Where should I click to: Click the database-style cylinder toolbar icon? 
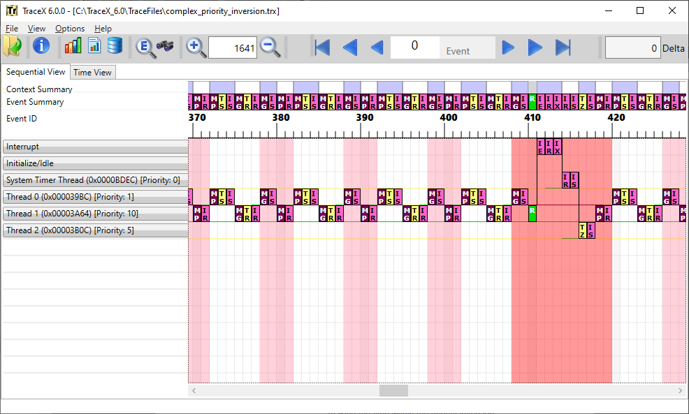[x=115, y=47]
